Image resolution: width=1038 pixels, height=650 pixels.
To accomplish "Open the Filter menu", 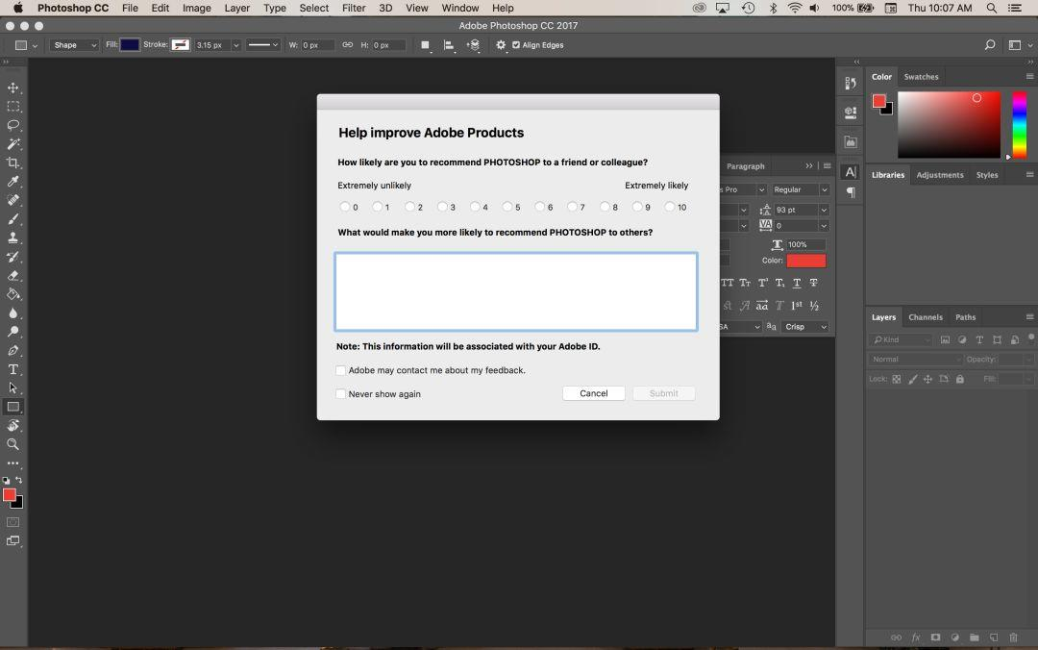I will (354, 8).
